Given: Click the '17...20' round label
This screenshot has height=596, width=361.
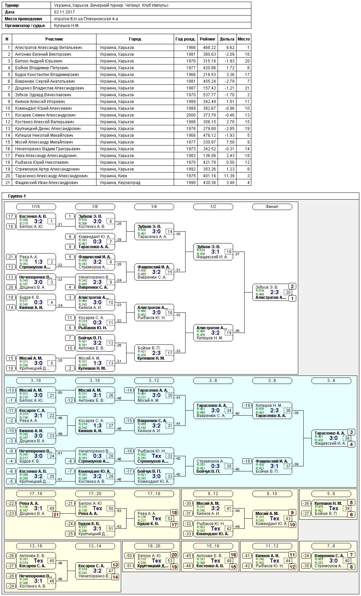Looking at the screenshot, I should [x=95, y=494].
